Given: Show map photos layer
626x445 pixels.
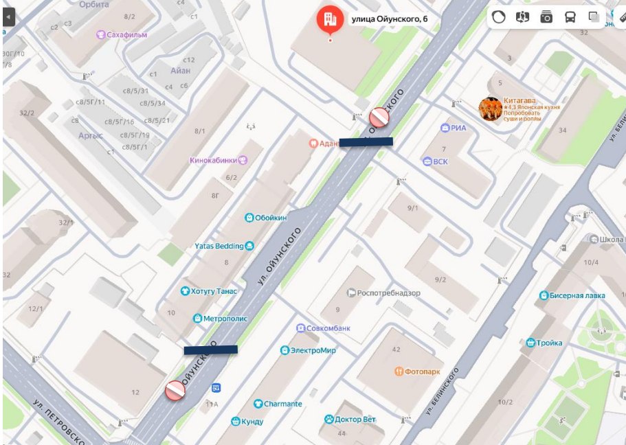Looking at the screenshot, I should click(546, 16).
